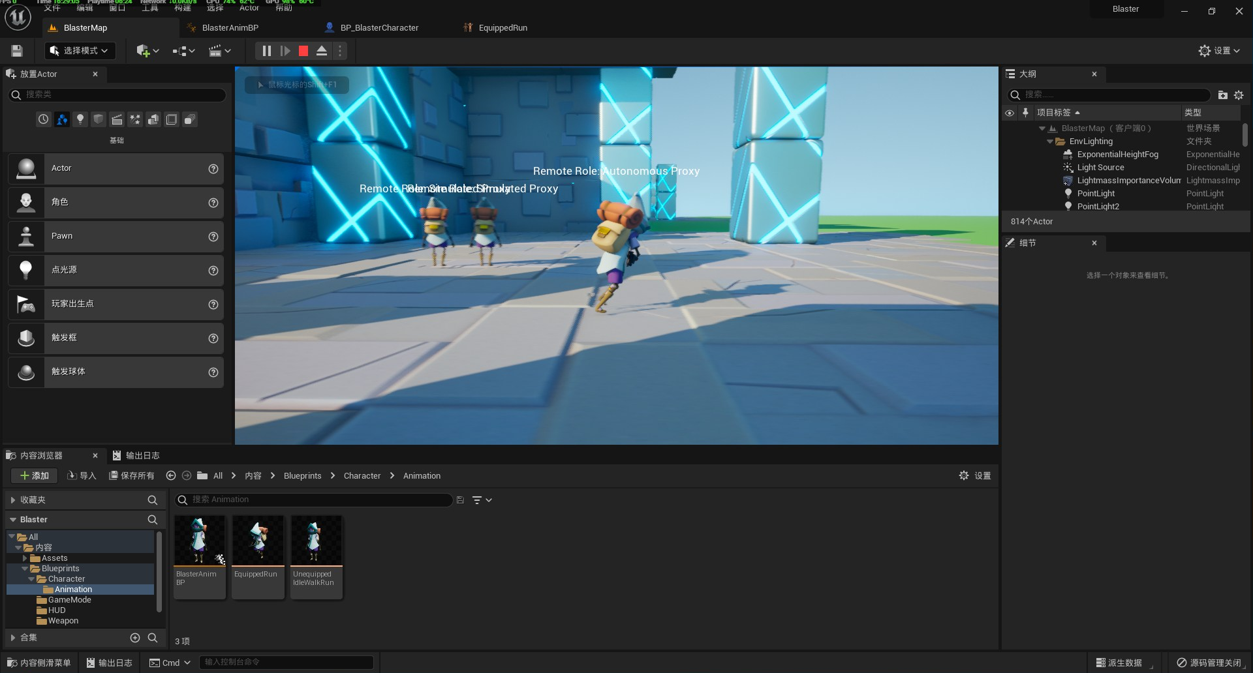Viewport: 1253px width, 673px height.
Task: Toggle the outliner pin column
Action: 1025,113
